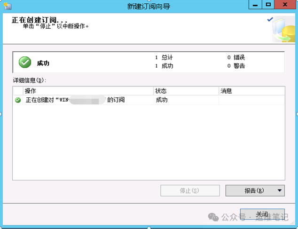
Task: Click the blank icon column header
Action: [x=18, y=91]
